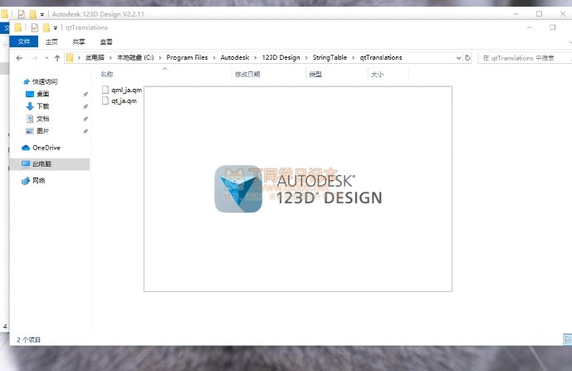
Task: Close the Autodesk 123D Design V2.2.11 window
Action: click(563, 14)
